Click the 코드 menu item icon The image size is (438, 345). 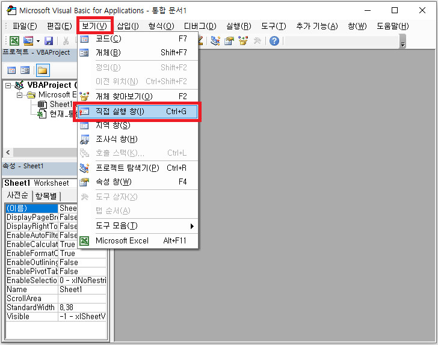coord(84,39)
